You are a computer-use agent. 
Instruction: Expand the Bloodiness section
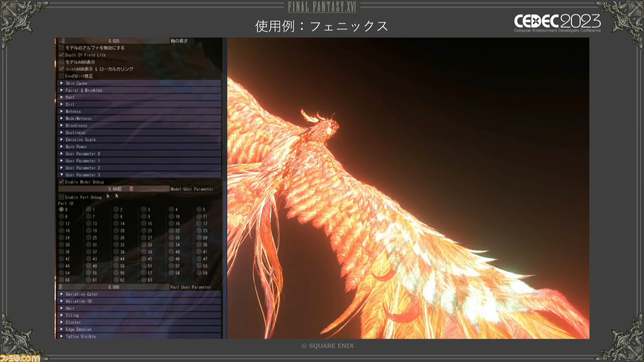tap(139, 125)
